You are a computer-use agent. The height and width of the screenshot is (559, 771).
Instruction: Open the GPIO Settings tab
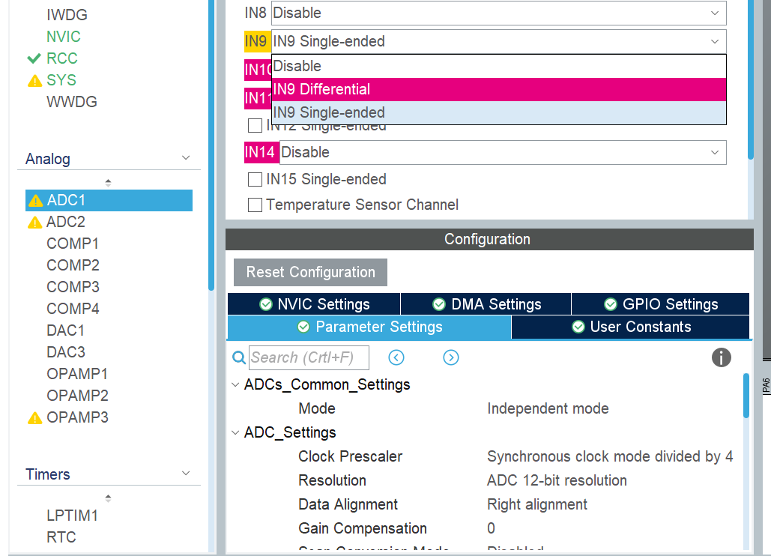[660, 304]
